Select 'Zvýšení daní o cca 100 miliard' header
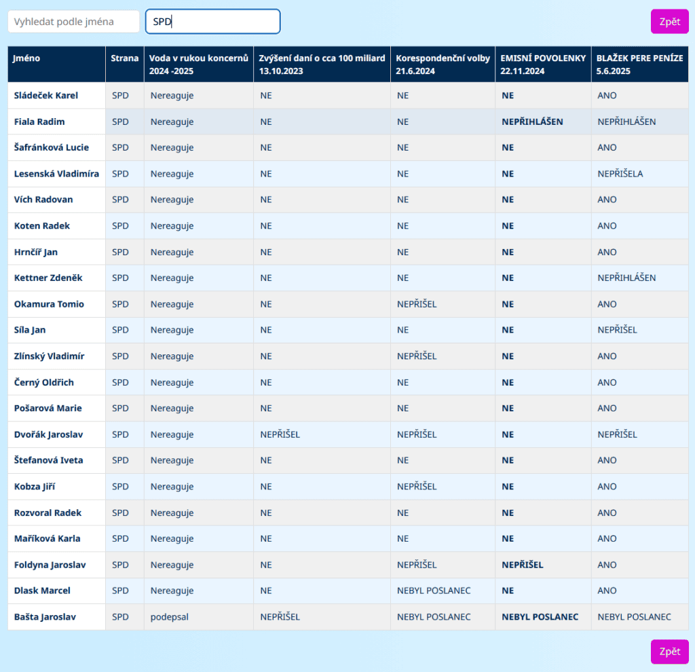The width and height of the screenshot is (695, 672). [x=322, y=64]
